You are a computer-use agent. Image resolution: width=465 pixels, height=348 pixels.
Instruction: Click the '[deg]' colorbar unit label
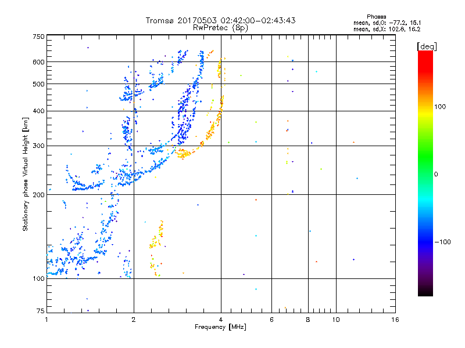click(427, 46)
